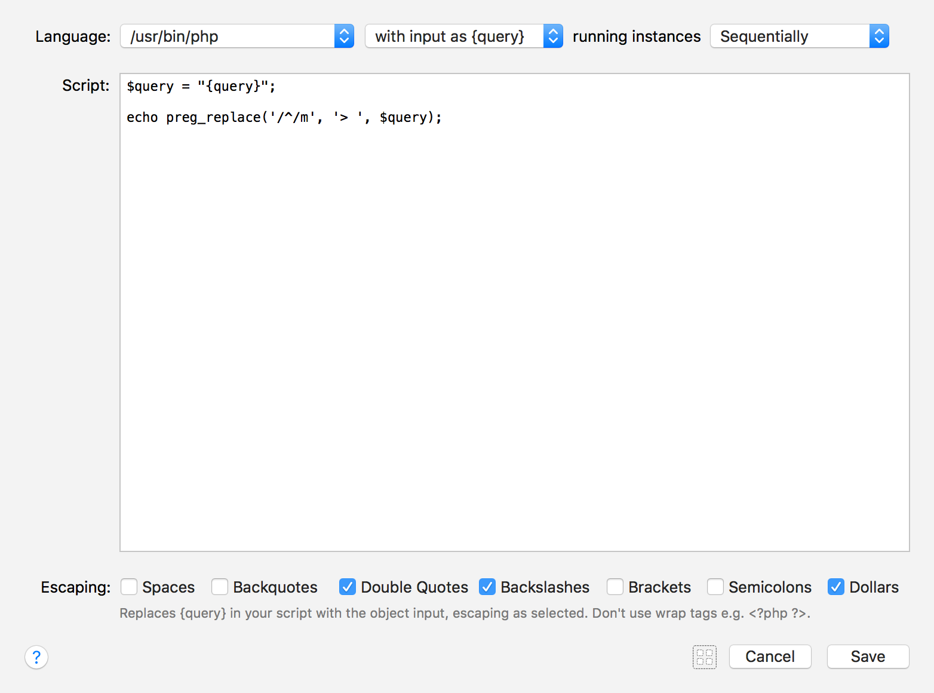Image resolution: width=934 pixels, height=693 pixels.
Task: Enable the Backquotes escaping checkbox
Action: [220, 587]
